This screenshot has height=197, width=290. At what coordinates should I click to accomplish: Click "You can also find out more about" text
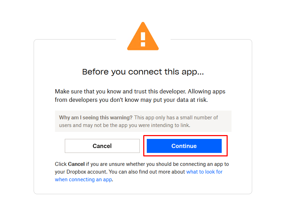(147, 172)
